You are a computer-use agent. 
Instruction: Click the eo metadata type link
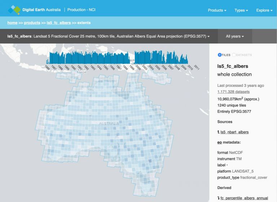pos(219,142)
